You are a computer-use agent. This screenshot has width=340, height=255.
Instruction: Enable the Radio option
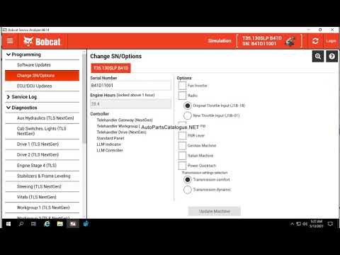(182, 96)
